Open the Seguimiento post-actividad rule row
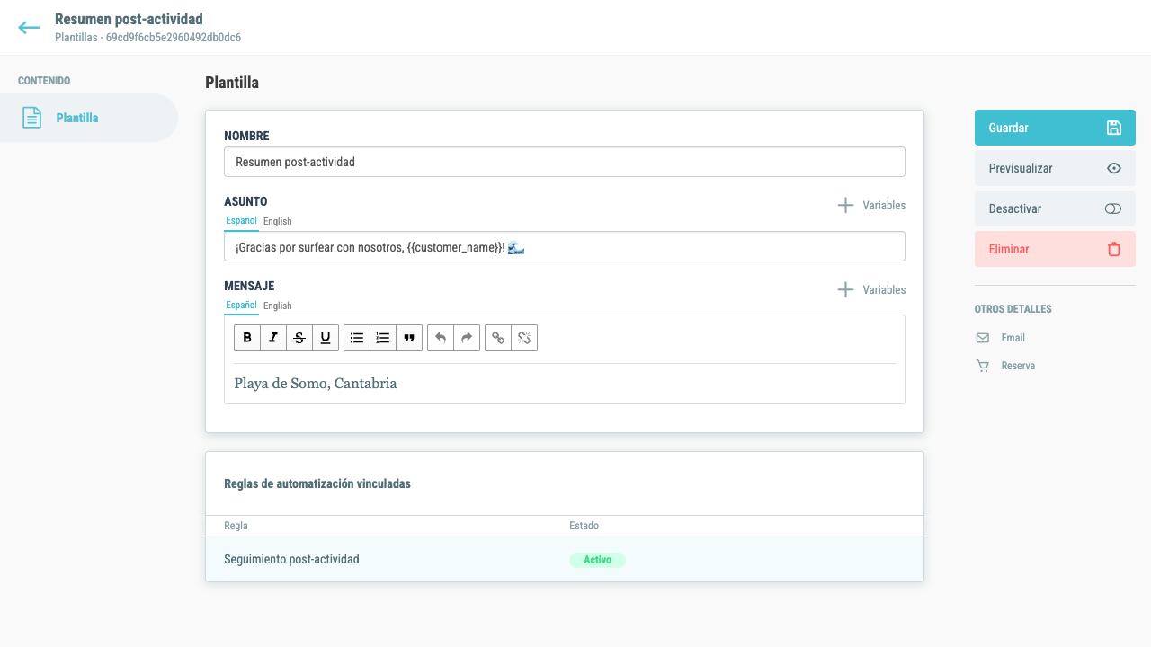Viewport: 1151px width, 647px height. 565,559
